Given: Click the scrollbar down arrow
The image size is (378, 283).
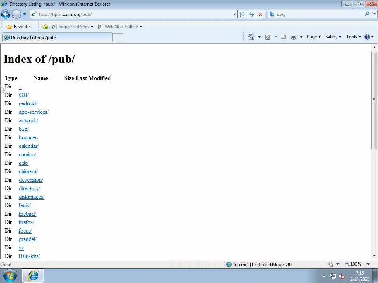Looking at the screenshot, I should point(374,256).
